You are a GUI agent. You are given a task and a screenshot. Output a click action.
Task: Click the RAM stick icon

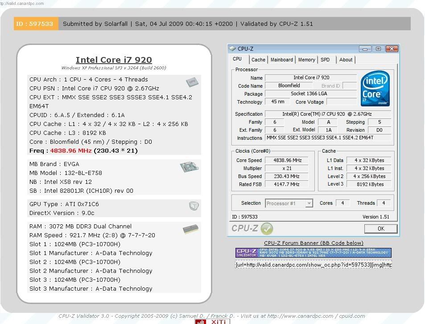pyautogui.click(x=190, y=229)
